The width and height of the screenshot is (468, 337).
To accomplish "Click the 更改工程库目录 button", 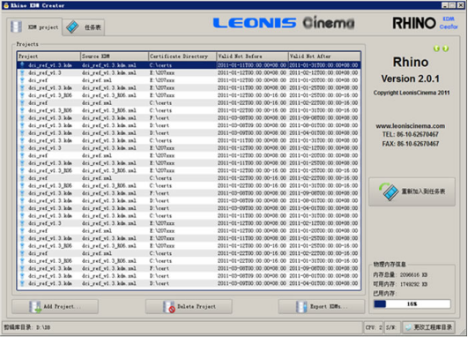I will (x=428, y=327).
